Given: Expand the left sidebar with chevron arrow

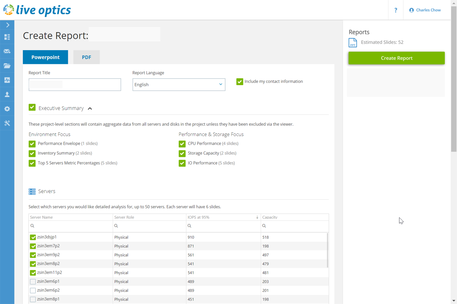Looking at the screenshot, I should [x=7, y=25].
